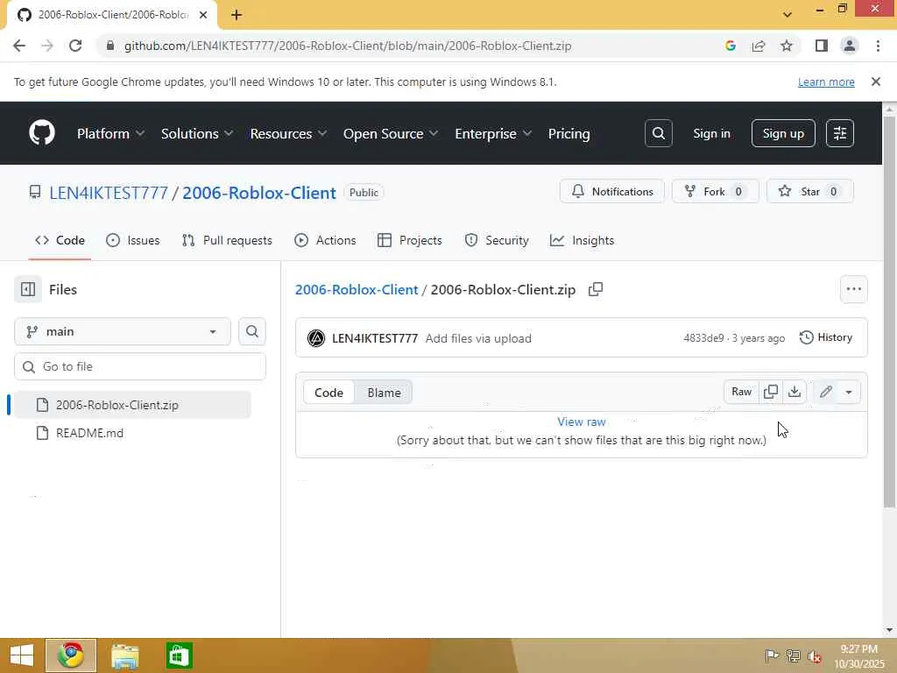
Task: Expand the Enterprise menu
Action: point(493,133)
